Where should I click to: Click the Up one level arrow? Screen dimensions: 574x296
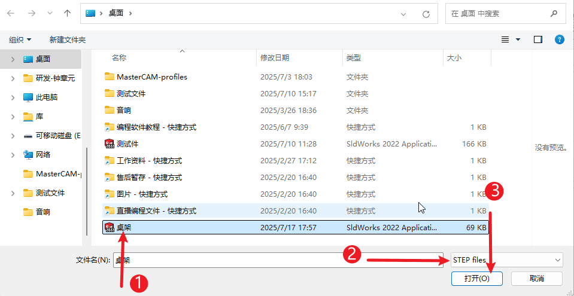(x=67, y=13)
